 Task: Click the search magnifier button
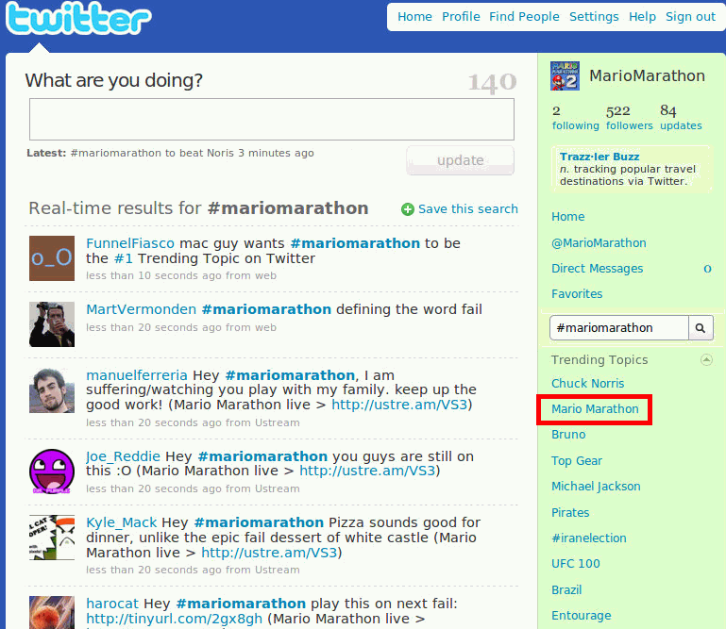[701, 328]
